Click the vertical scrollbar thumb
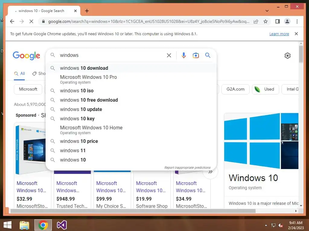The width and height of the screenshot is (309, 231). 301,54
